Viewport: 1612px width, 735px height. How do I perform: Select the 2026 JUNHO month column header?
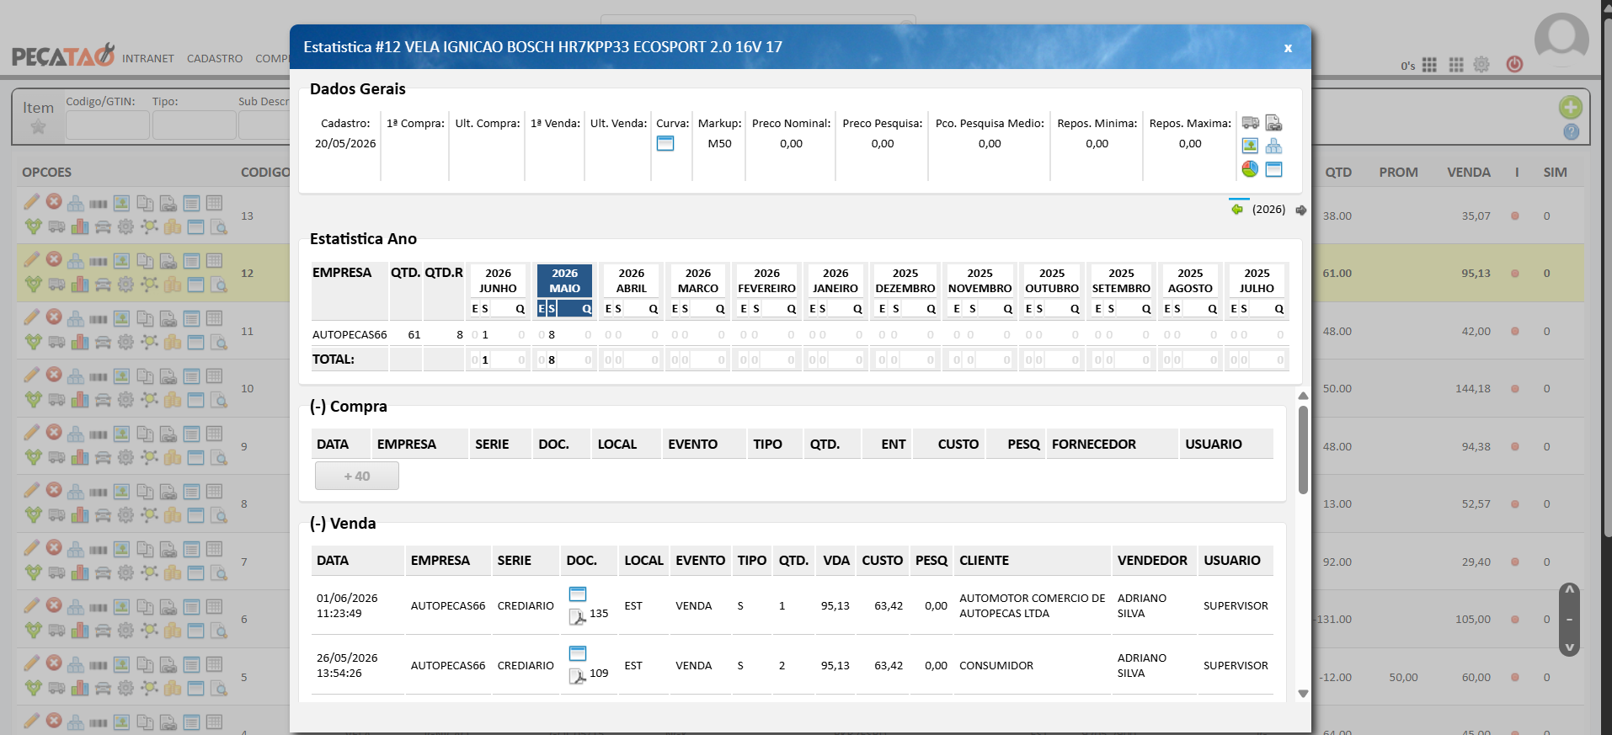pos(498,280)
